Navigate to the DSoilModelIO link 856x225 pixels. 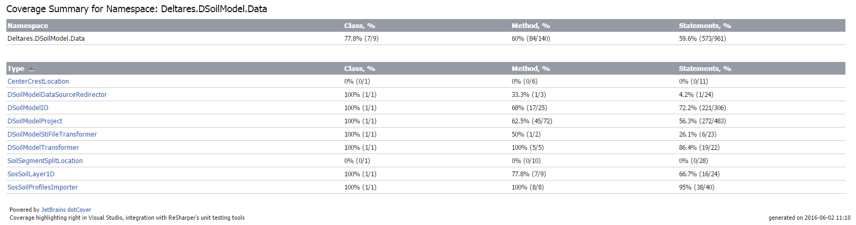[28, 108]
